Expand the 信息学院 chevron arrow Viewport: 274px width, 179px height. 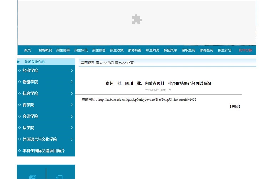[72, 93]
